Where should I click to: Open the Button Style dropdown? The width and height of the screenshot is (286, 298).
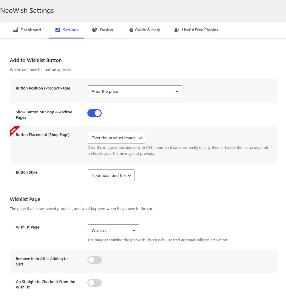(111, 175)
